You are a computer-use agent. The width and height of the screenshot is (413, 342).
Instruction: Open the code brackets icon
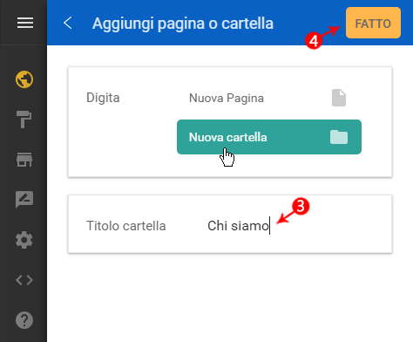24,280
